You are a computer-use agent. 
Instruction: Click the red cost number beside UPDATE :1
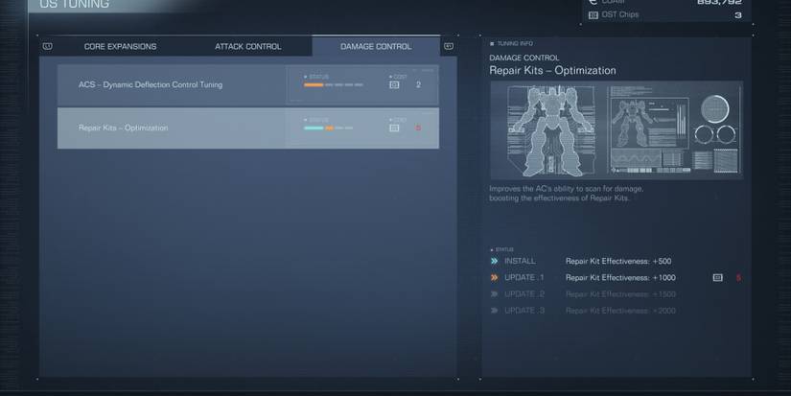(x=738, y=278)
